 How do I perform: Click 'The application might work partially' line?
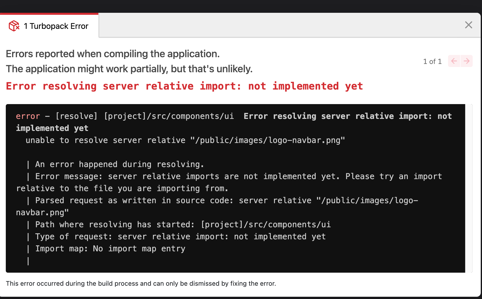pos(129,69)
